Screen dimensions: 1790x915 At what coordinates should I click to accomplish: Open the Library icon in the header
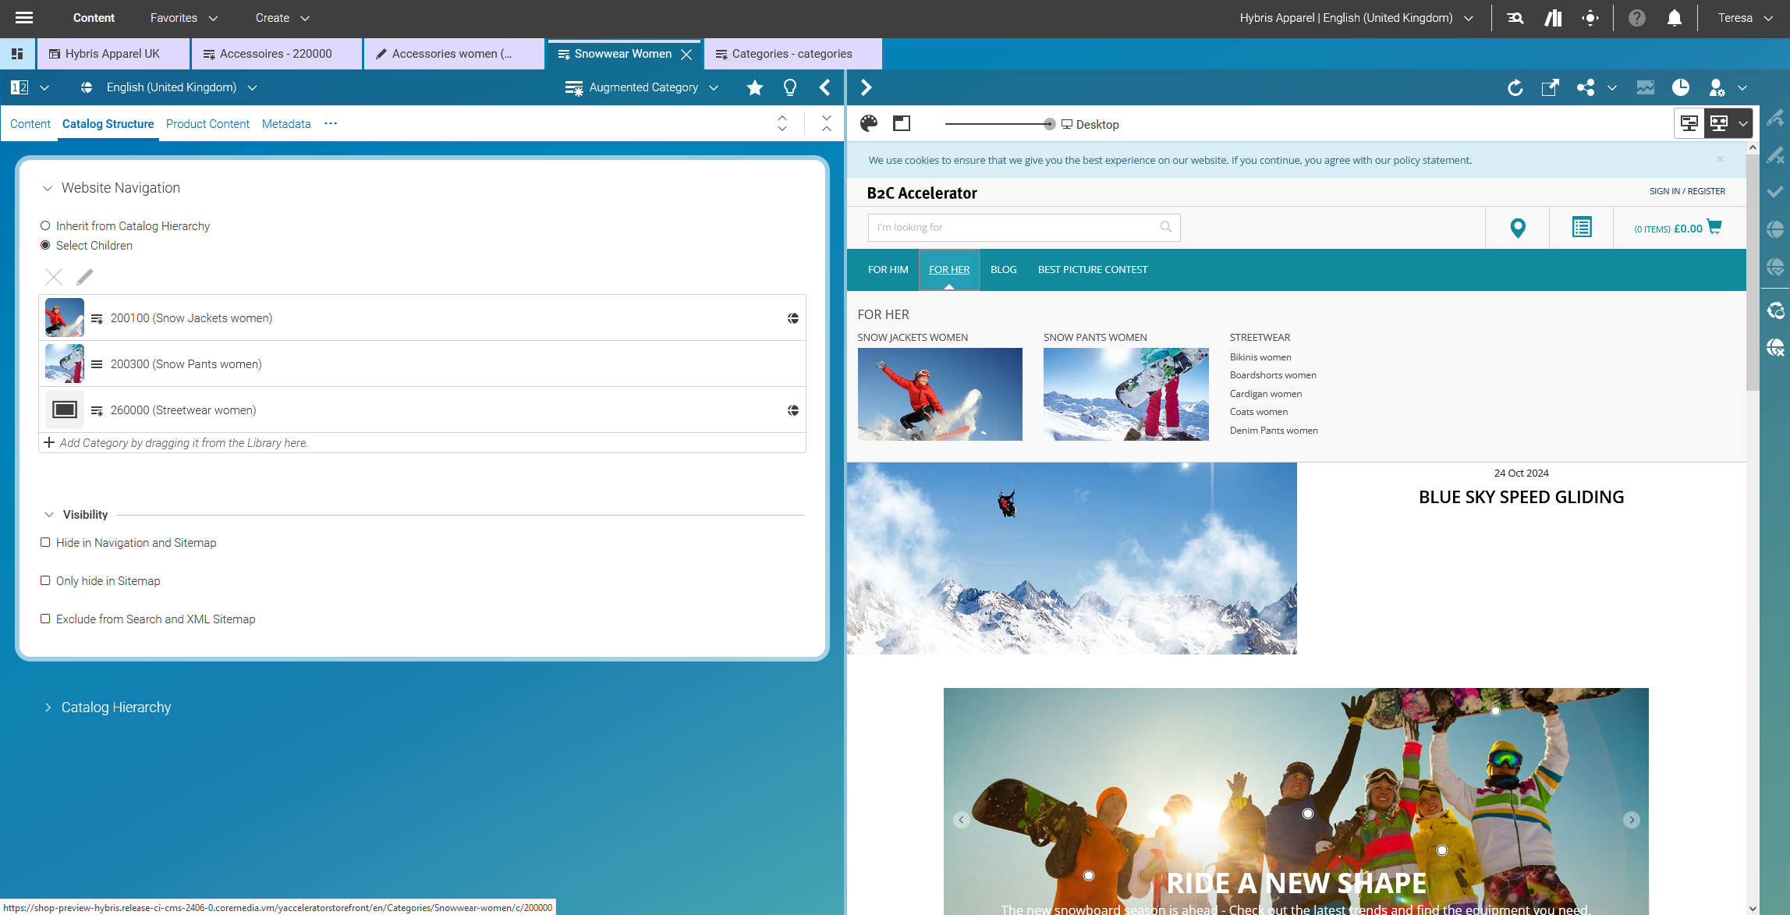[1552, 17]
